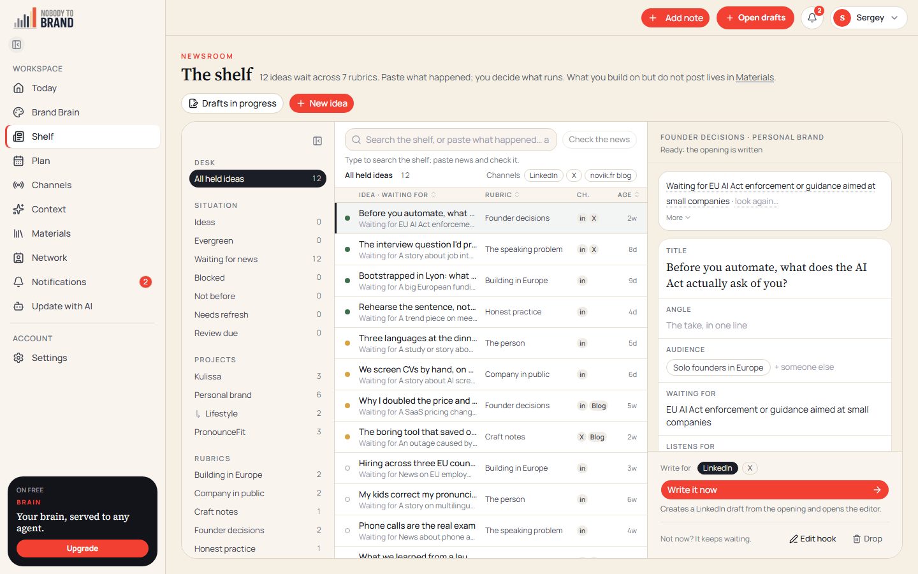Open Materials library icon
Viewport: 918px width, 574px height.
pyautogui.click(x=18, y=233)
